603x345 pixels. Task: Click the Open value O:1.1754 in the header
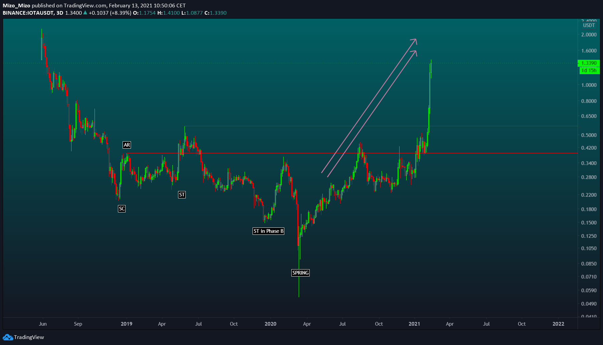144,13
